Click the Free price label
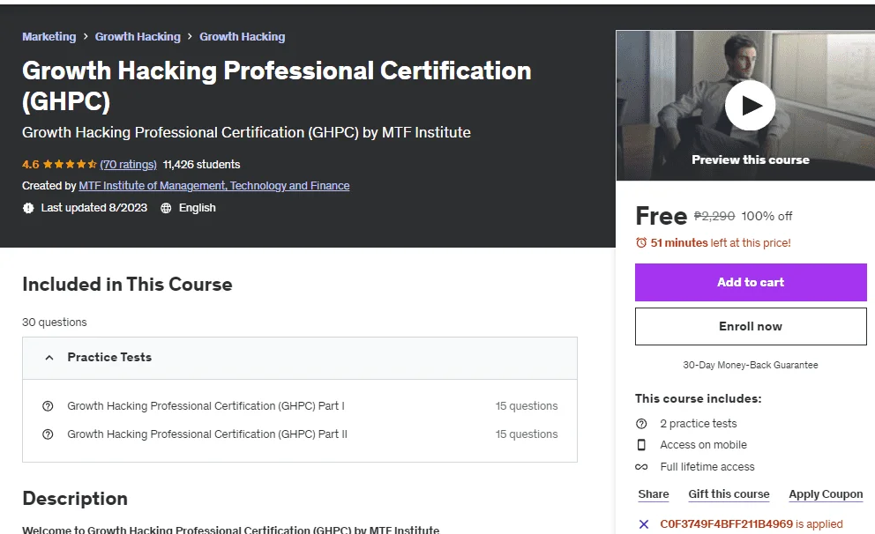875x534 pixels. pyautogui.click(x=662, y=216)
